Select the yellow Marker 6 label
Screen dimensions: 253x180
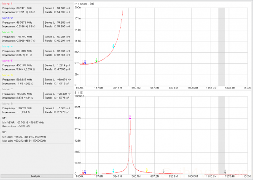point(8,75)
